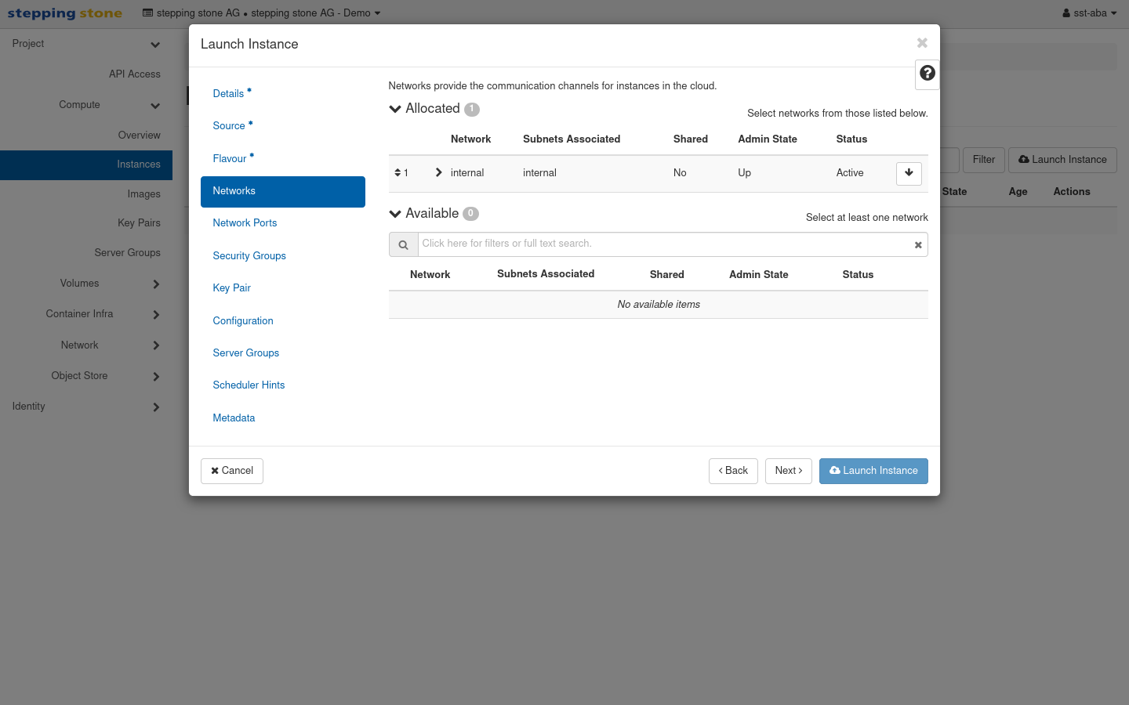The height and width of the screenshot is (705, 1129).
Task: Close the Launch Instance dialog with X
Action: pos(922,43)
